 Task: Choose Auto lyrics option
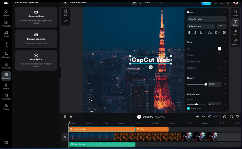(x=36, y=60)
